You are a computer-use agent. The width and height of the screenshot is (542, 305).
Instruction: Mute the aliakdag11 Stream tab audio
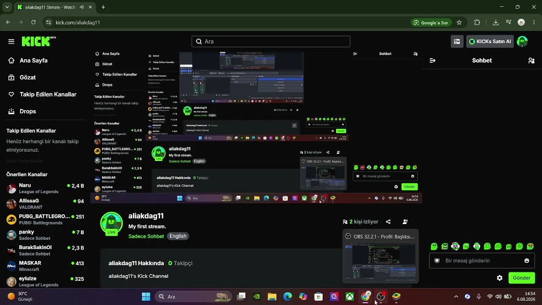pyautogui.click(x=81, y=7)
